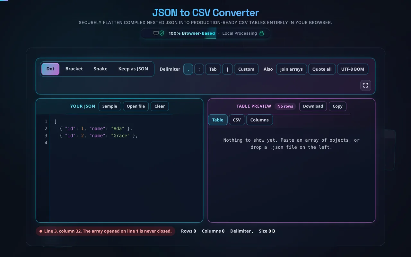
Task: Choose the semicolon delimiter
Action: pyautogui.click(x=199, y=69)
